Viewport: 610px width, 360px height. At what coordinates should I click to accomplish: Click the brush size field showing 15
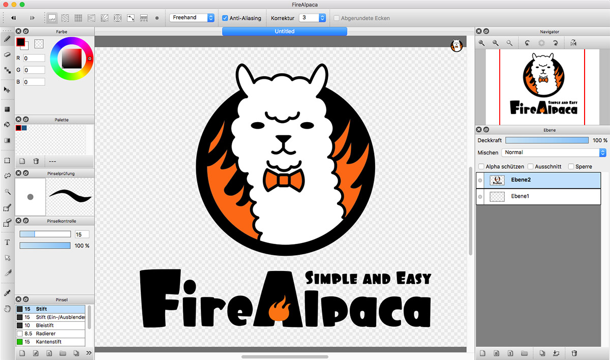pos(82,234)
